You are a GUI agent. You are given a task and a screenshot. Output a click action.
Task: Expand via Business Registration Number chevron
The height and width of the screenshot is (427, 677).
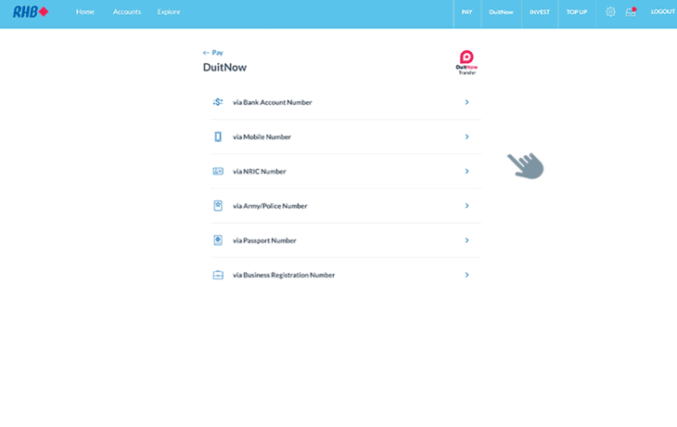tap(466, 275)
